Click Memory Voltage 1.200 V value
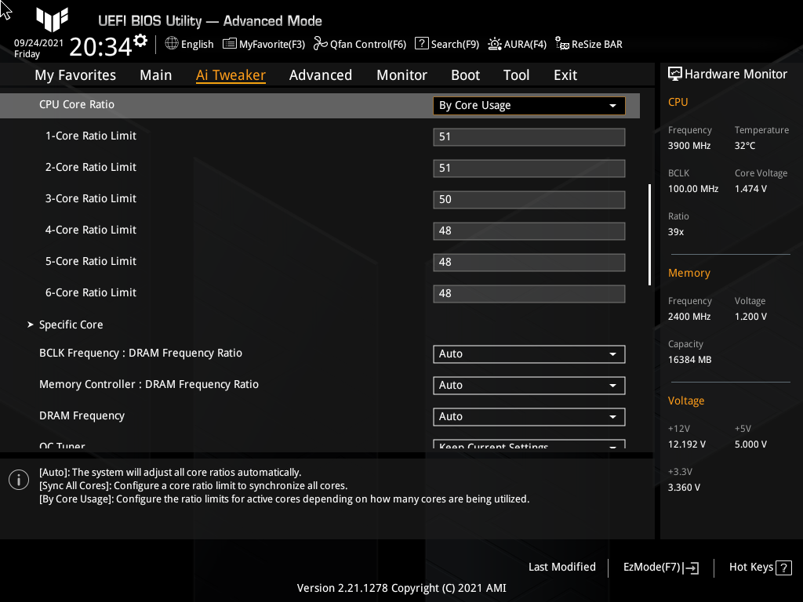The height and width of the screenshot is (602, 803). click(750, 317)
